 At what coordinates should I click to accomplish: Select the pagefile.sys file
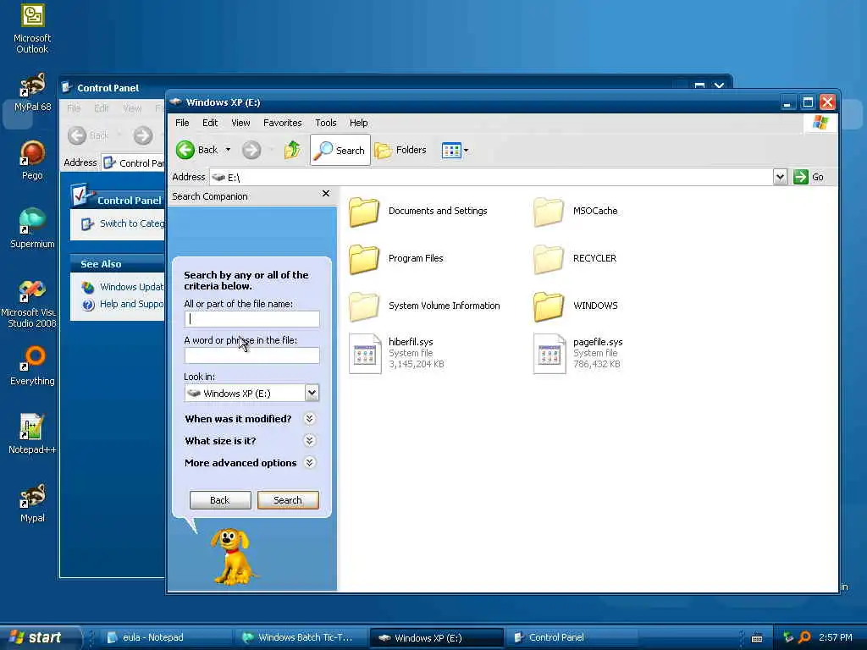point(578,353)
